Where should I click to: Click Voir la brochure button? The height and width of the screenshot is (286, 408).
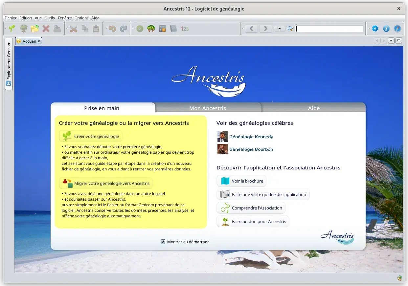pyautogui.click(x=241, y=181)
